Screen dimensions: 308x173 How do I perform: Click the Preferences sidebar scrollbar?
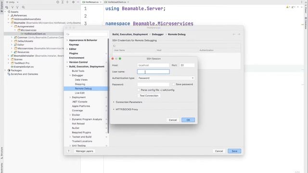(x=108, y=86)
